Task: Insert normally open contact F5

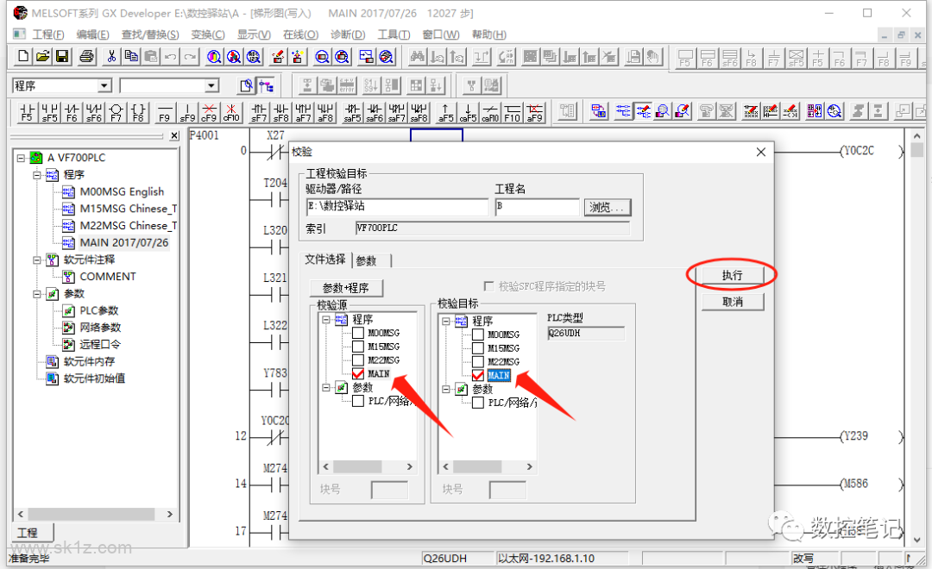Action: [x=27, y=112]
